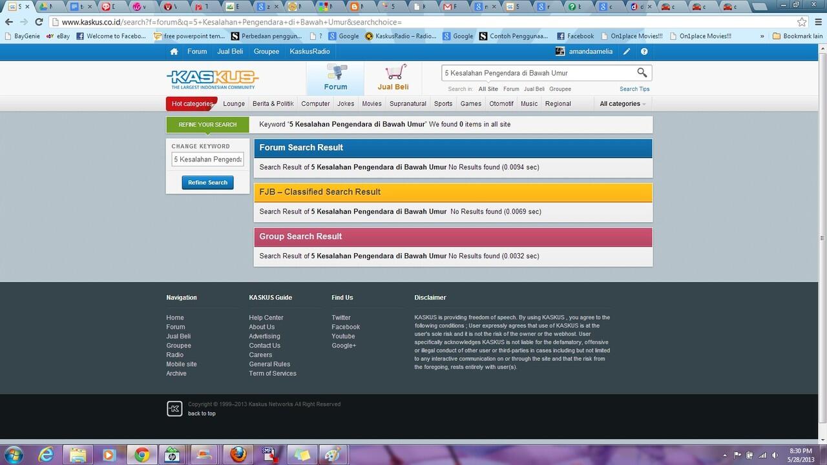Screen dimensions: 827x465
Task: Open Bookmark lain folder
Action: tap(797, 36)
